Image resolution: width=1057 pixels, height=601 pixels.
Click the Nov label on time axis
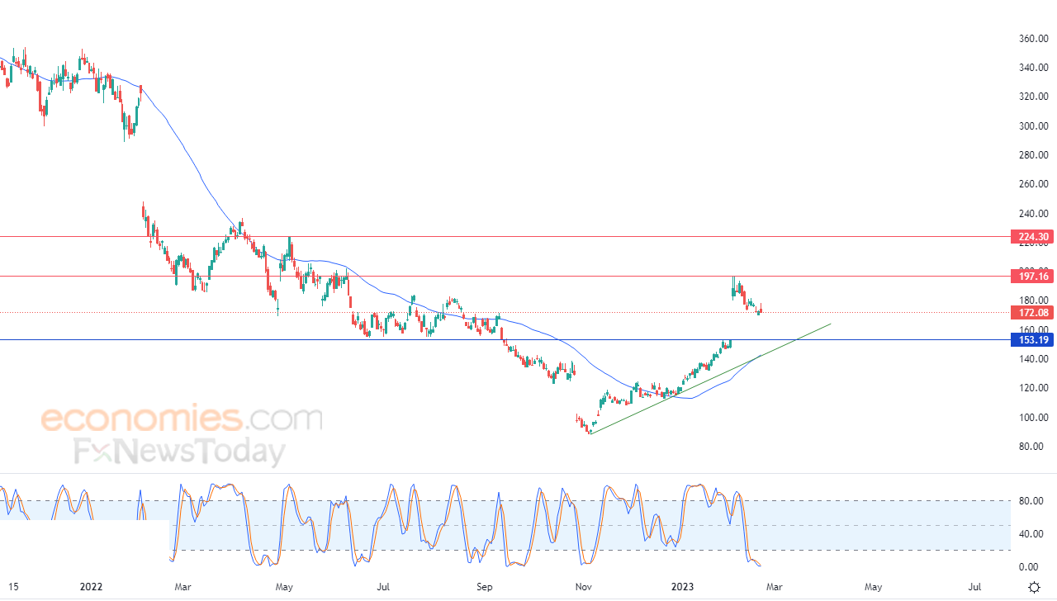(x=584, y=588)
